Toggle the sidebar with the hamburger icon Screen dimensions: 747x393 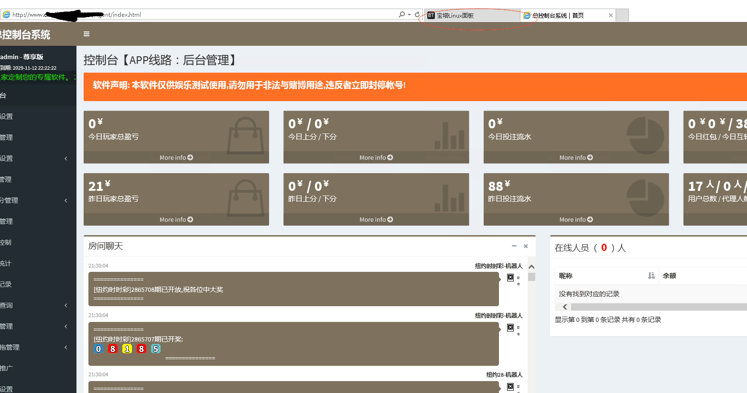click(x=87, y=34)
